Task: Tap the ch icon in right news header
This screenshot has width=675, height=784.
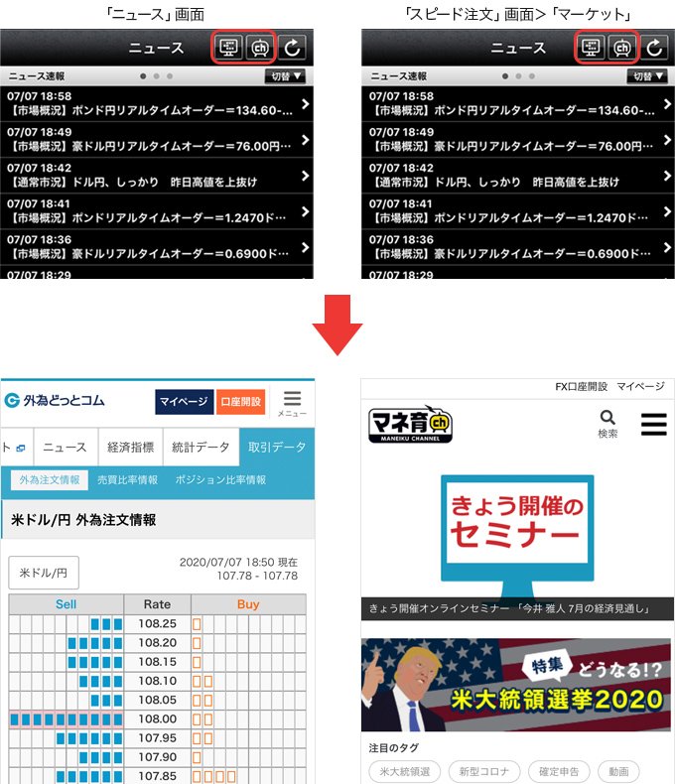Action: tap(622, 47)
